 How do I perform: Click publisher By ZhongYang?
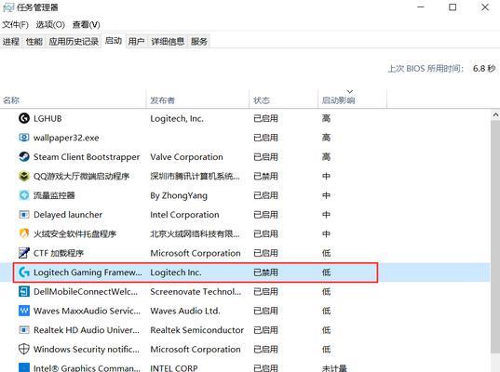[x=179, y=195]
